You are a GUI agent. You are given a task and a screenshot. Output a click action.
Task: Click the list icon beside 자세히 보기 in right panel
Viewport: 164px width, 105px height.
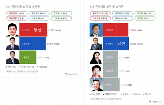150,101
